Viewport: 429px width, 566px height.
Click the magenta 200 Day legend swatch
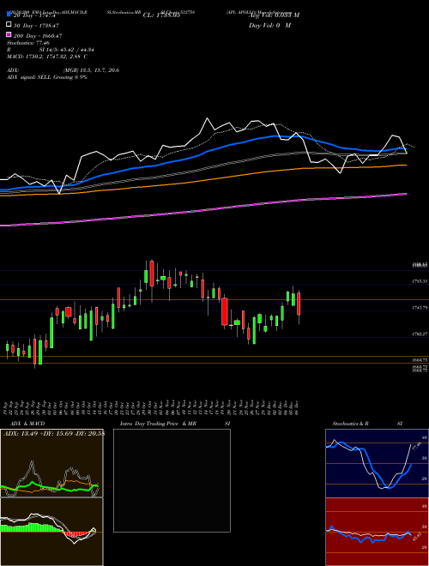(x=9, y=34)
